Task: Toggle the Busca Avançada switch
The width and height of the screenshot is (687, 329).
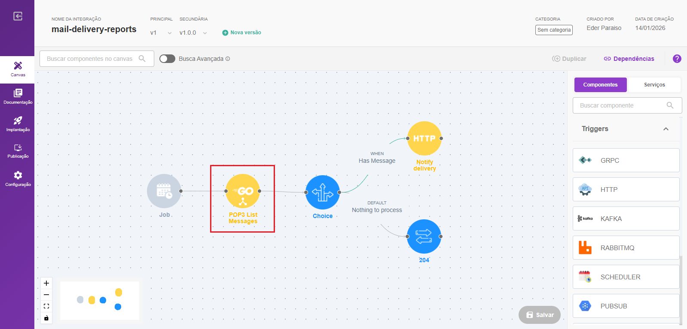Action: tap(167, 59)
